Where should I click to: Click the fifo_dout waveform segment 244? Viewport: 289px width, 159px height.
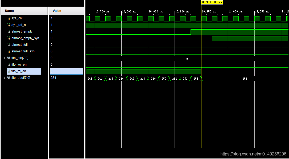point(100,78)
